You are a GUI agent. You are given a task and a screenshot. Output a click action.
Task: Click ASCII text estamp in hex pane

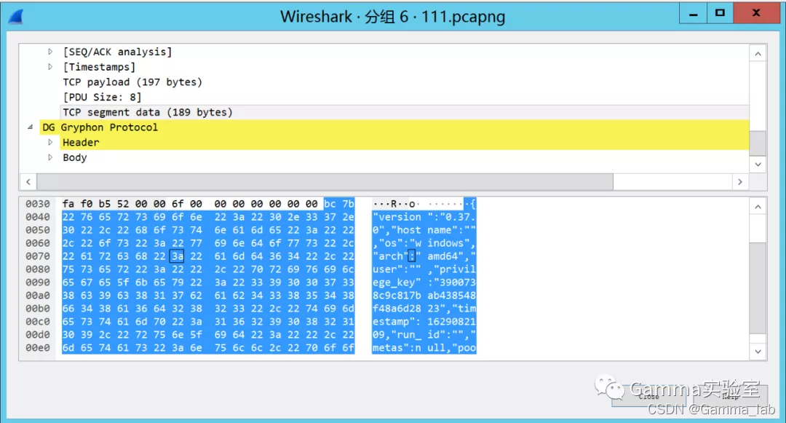(x=391, y=321)
